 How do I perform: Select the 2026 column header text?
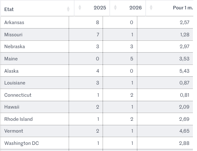point(136,8)
